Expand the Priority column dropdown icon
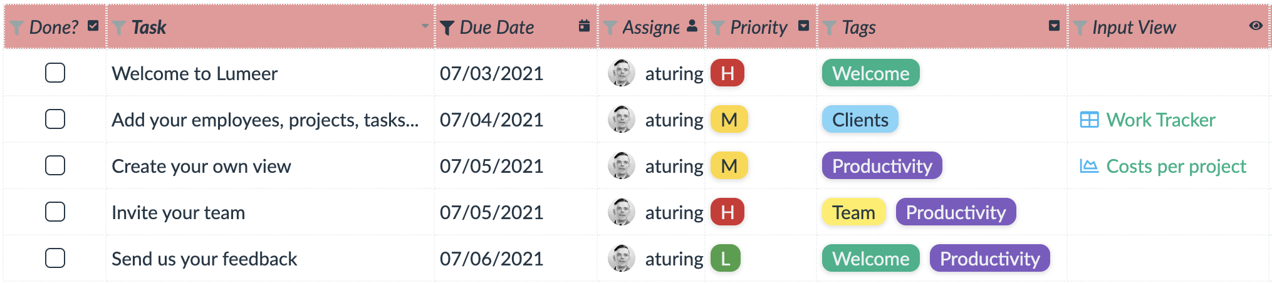 [804, 26]
